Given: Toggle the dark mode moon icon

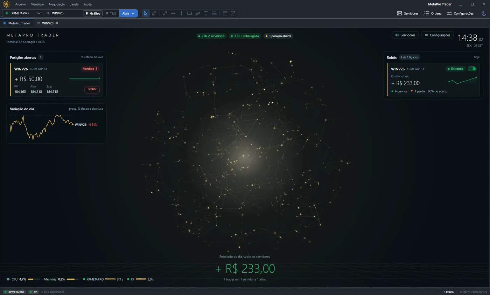Looking at the screenshot, I should coord(484,13).
